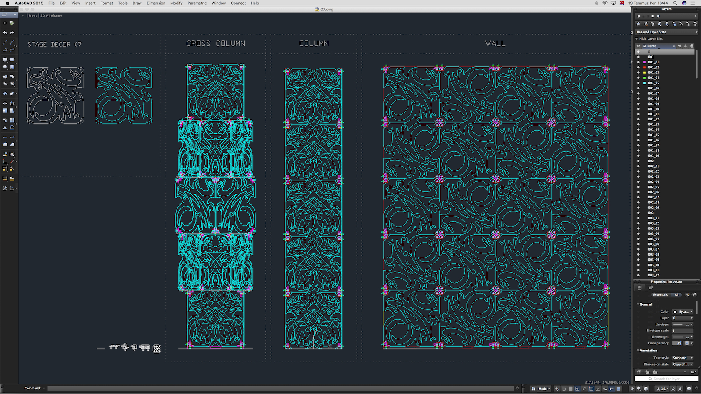
Task: Select the Move tool with four arrows
Action: tap(5, 103)
